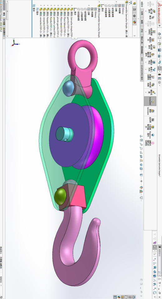Click the Edit Appearance color ball icon
Viewport: 162px width, 299px height.
click(x=141, y=187)
